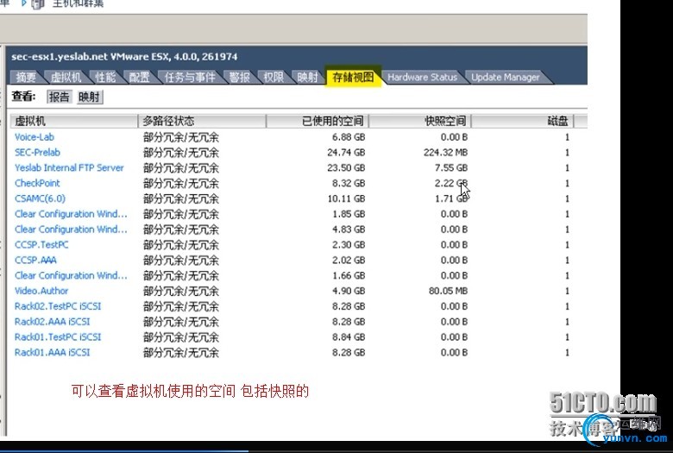Select Voice-Lab's disk count value 1
The width and height of the screenshot is (673, 453).
click(x=567, y=137)
